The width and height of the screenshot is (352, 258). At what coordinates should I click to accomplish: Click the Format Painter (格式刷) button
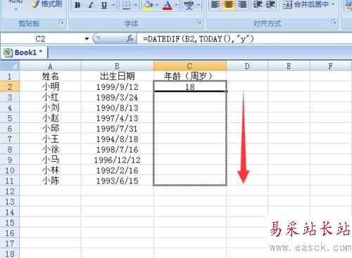click(46, 4)
